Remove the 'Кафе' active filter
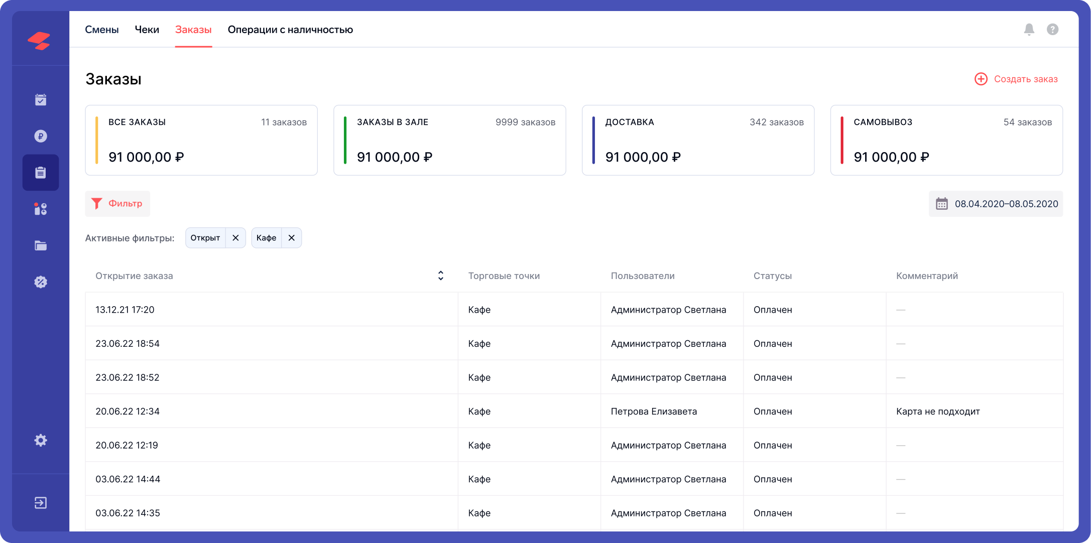The width and height of the screenshot is (1091, 543). (x=291, y=238)
